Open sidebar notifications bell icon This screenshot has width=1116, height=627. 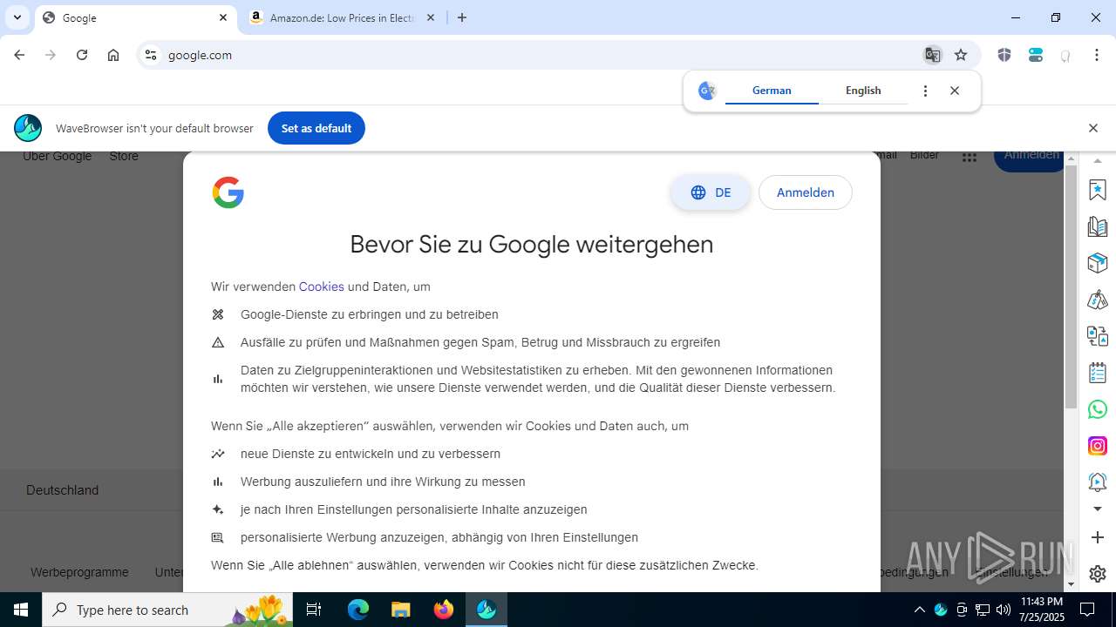tap(1098, 482)
